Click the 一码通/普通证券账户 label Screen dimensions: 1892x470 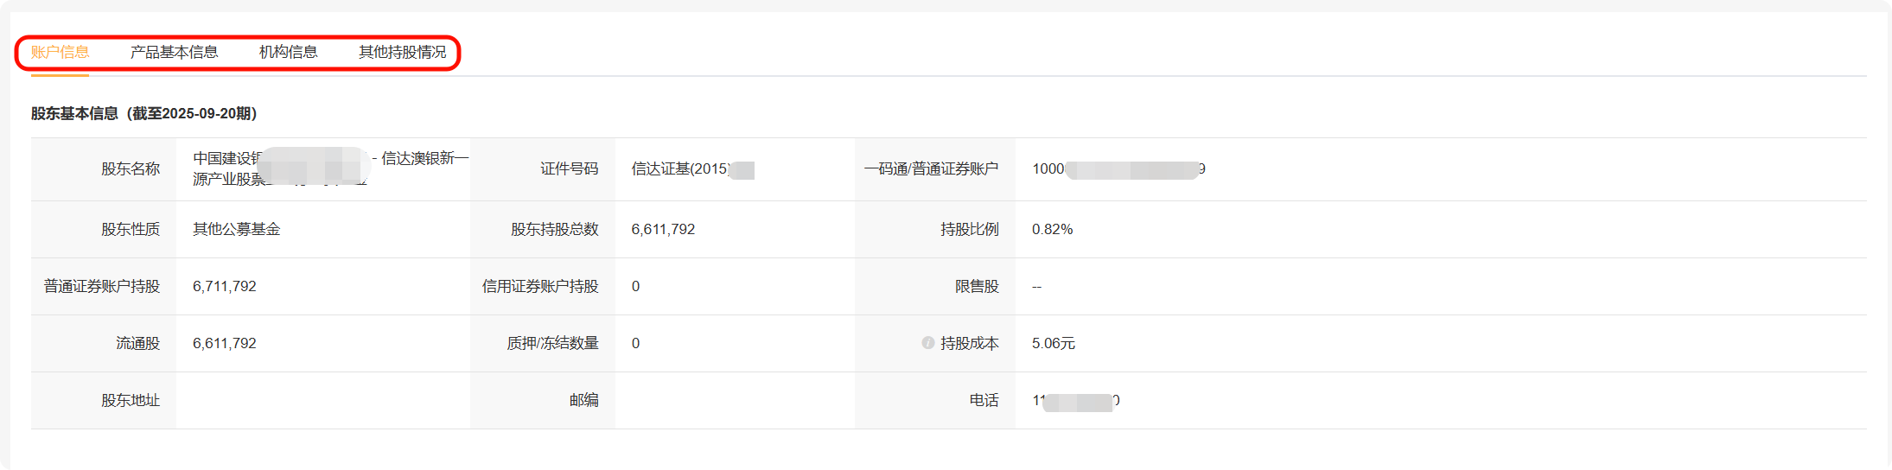click(931, 168)
